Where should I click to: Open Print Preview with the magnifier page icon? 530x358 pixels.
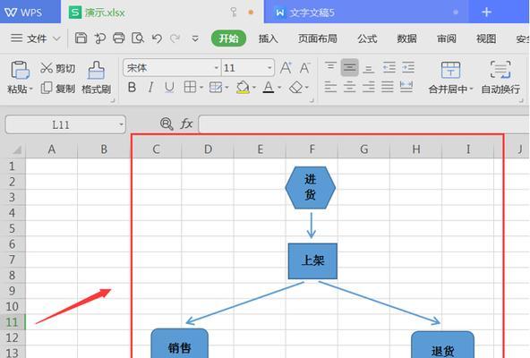point(138,38)
